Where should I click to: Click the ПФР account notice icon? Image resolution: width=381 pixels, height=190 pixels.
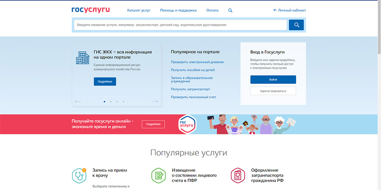158,175
